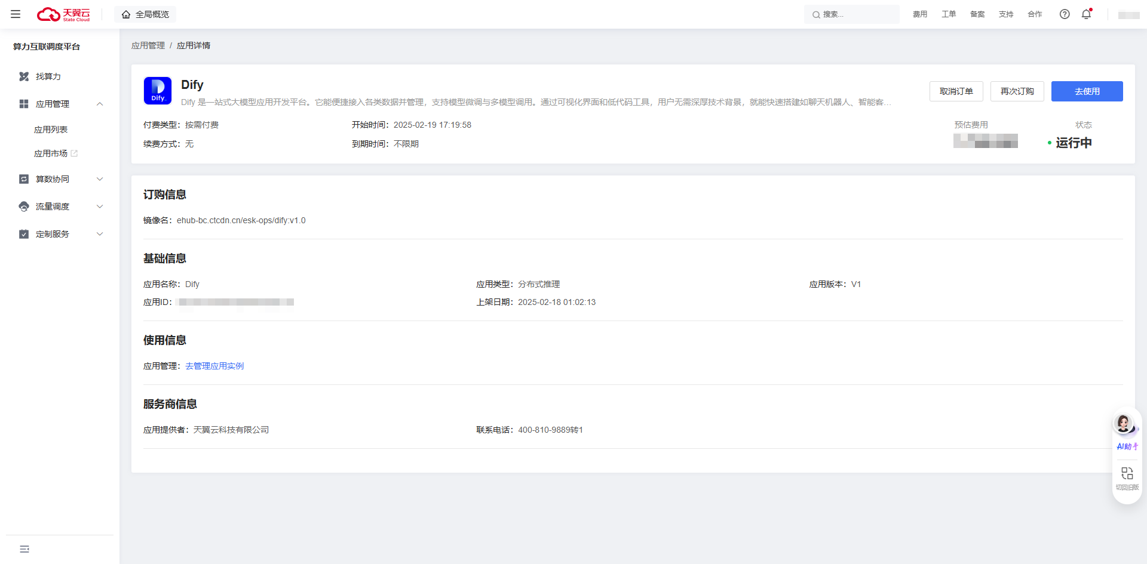Viewport: 1147px width, 564px height.
Task: Click the 找算力 sidebar icon
Action: 24,76
